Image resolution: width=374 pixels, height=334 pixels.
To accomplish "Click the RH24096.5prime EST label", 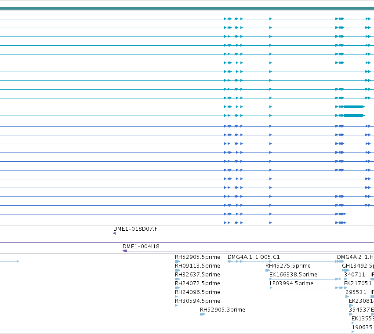I will point(197,292).
